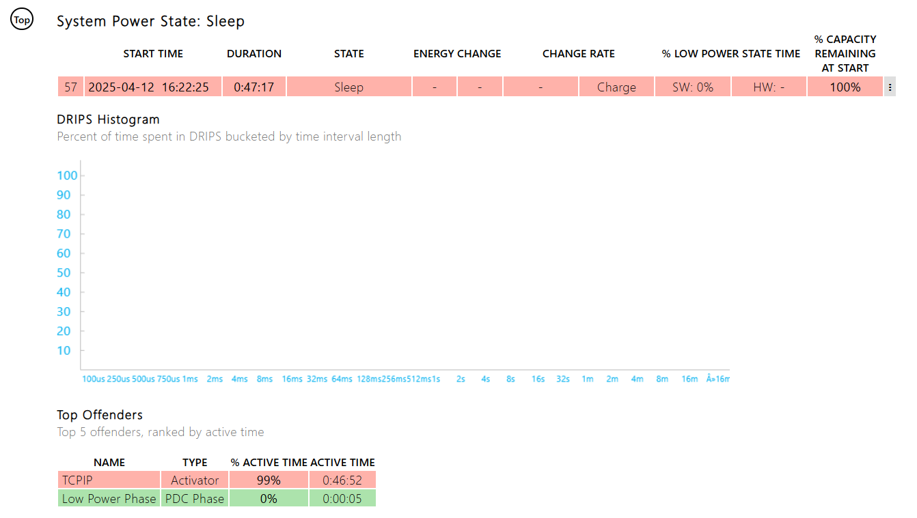Open the three-dot menu on session row

pos(890,87)
